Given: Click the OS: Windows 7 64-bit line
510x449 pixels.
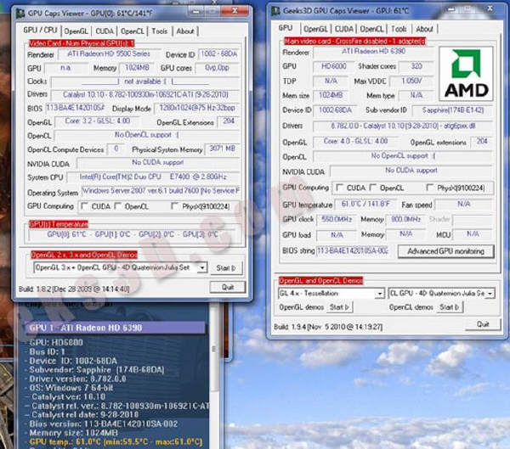Looking at the screenshot, I should point(71,388).
